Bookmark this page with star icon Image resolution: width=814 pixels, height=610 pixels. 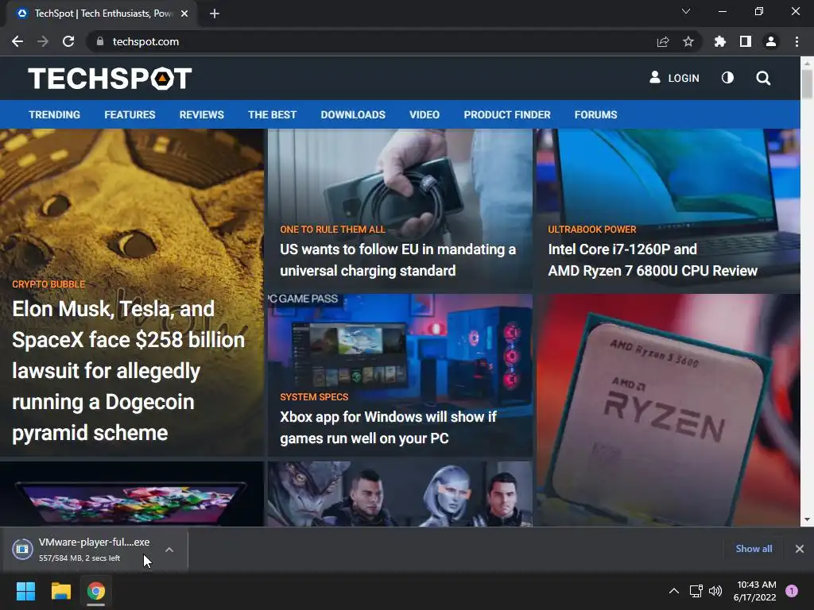pos(688,41)
